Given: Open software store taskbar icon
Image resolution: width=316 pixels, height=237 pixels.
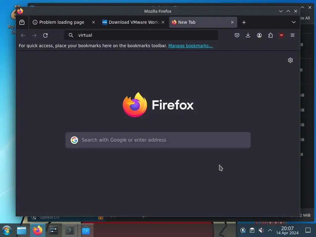Looking at the screenshot, I should tap(86, 230).
